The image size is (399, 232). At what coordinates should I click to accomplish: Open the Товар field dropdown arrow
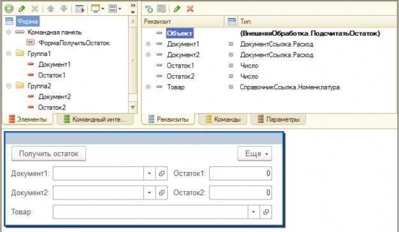pos(254,212)
